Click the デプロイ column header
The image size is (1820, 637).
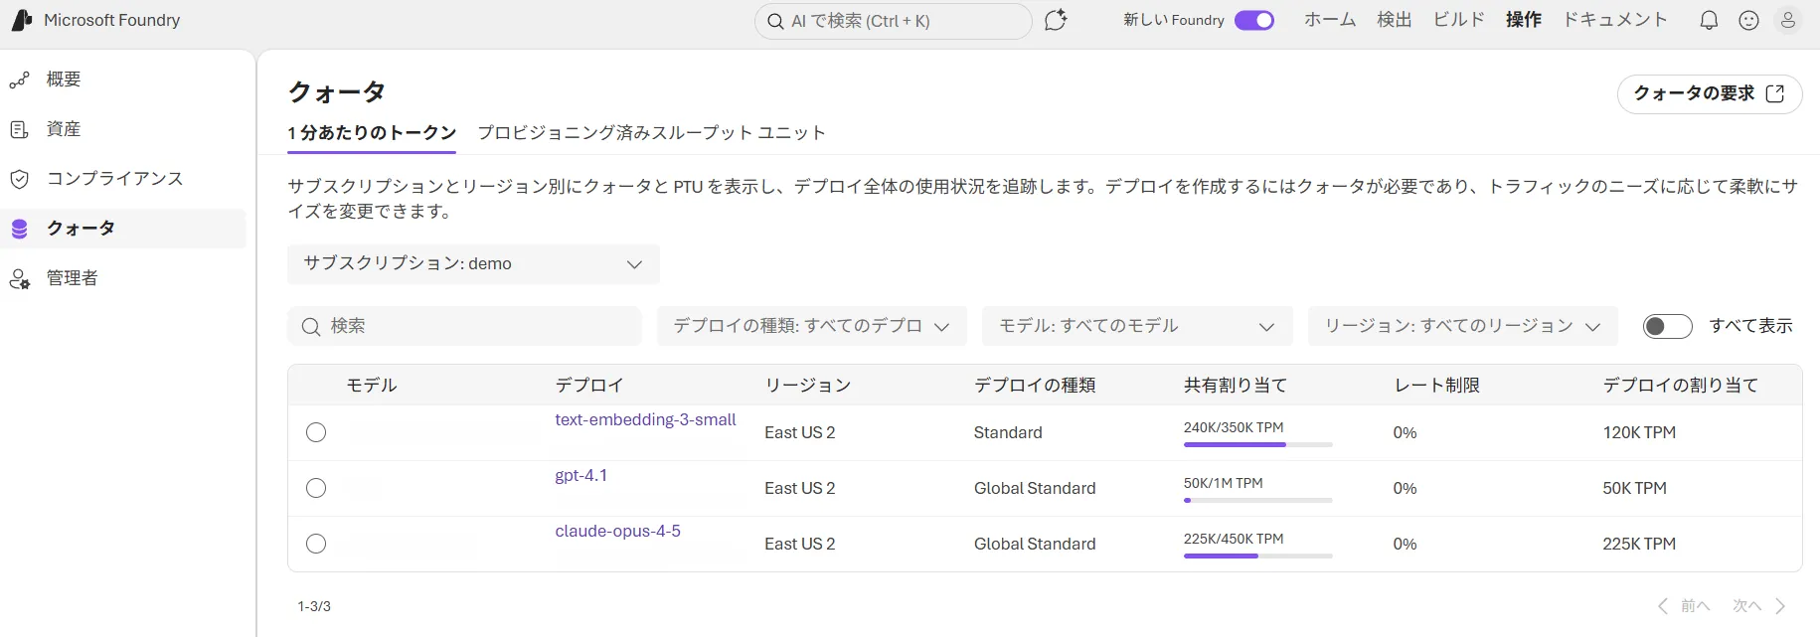[588, 386]
